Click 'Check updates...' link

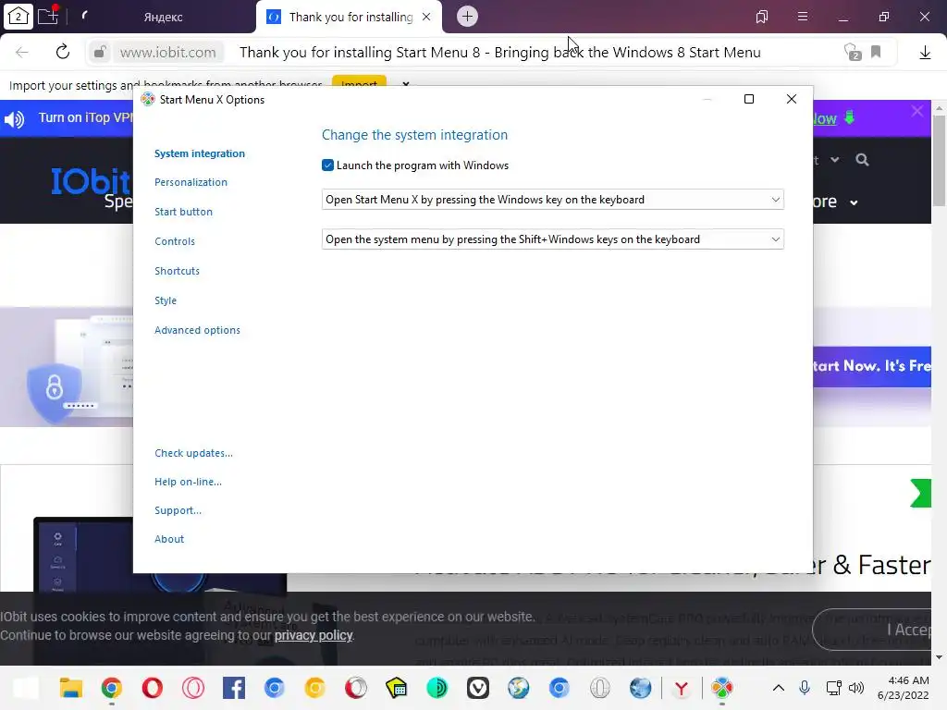[193, 453]
